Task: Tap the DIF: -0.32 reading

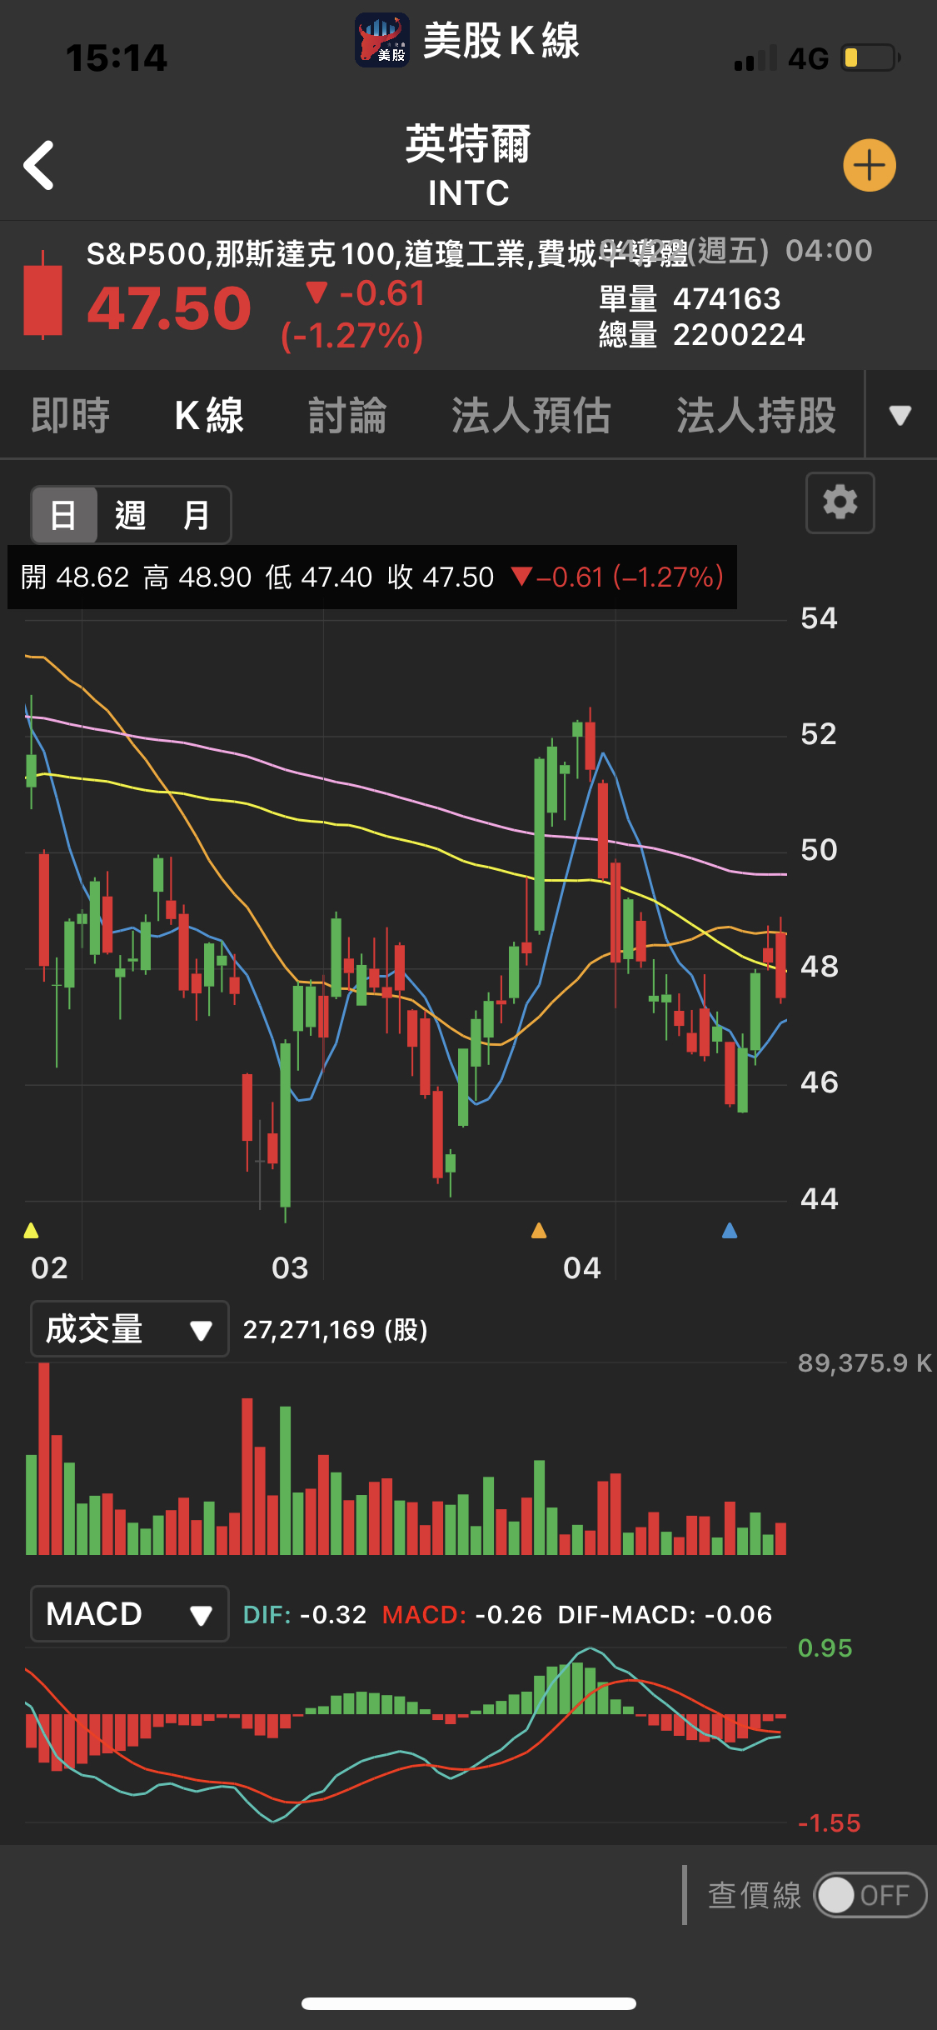Action: pos(305,1614)
